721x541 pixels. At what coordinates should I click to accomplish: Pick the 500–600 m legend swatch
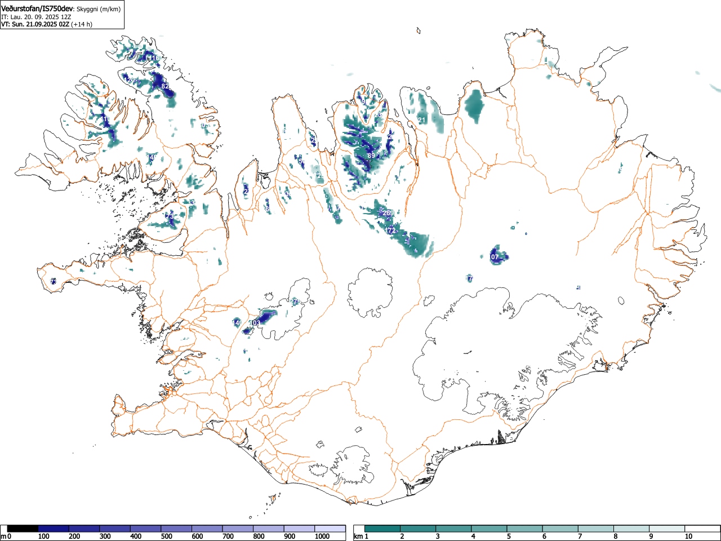click(176, 529)
